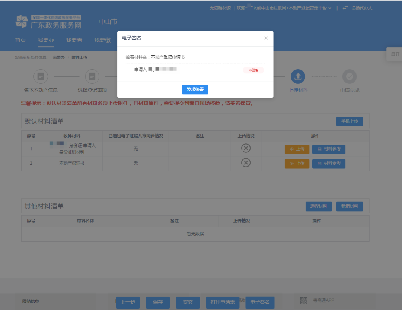Click the 发起签署 button
The image size is (402, 310).
point(195,89)
